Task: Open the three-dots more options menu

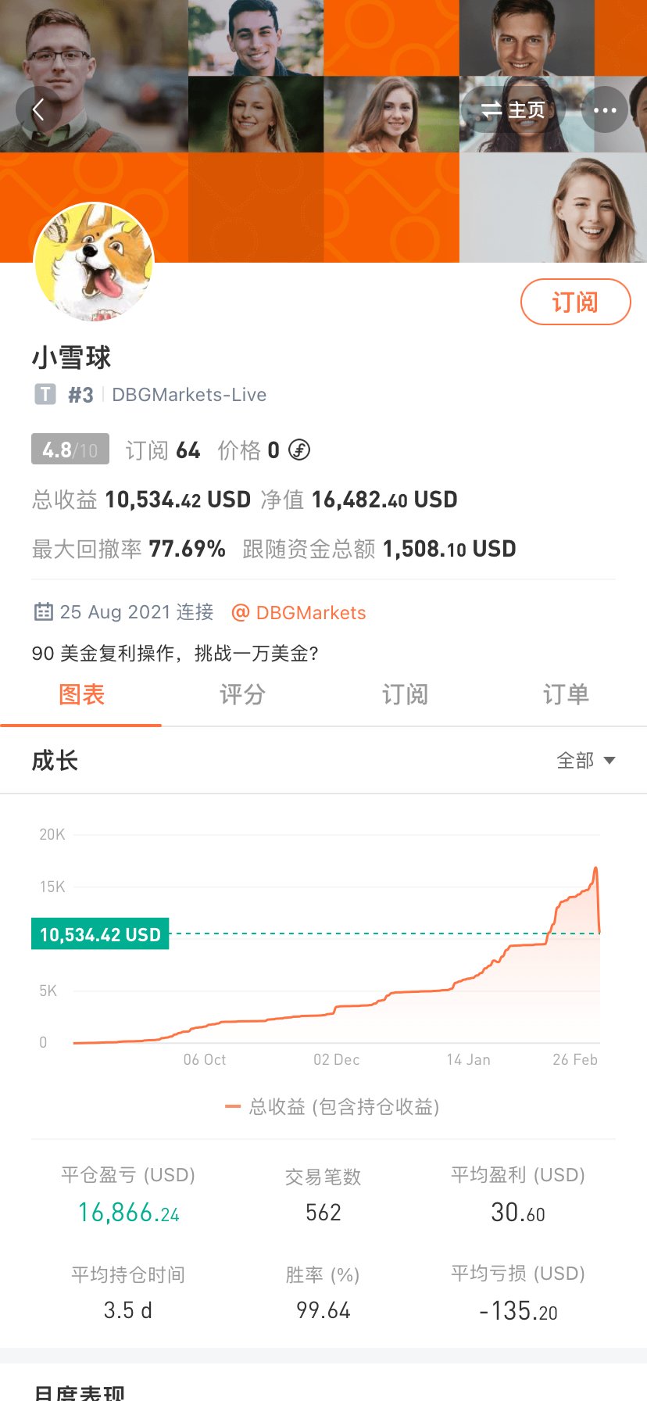Action: pos(605,110)
